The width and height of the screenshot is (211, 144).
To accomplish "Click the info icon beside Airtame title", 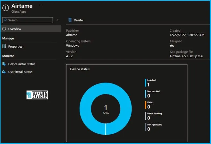I will (x=6, y=8).
